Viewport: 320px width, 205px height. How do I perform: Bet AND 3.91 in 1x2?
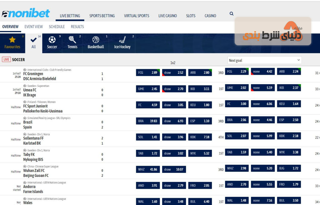pos(148,185)
